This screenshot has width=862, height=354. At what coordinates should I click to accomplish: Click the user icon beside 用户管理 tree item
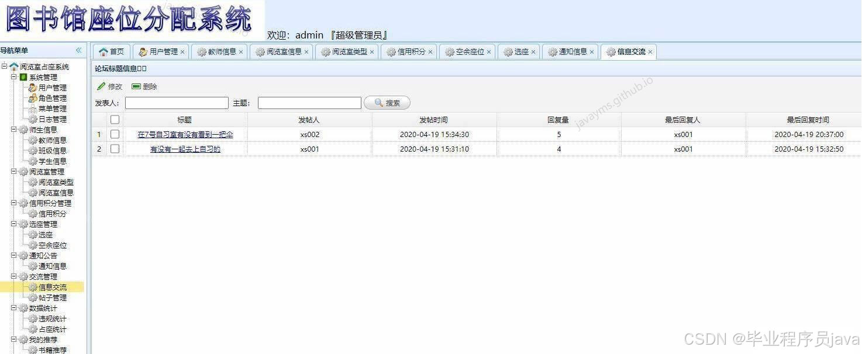pyautogui.click(x=33, y=87)
